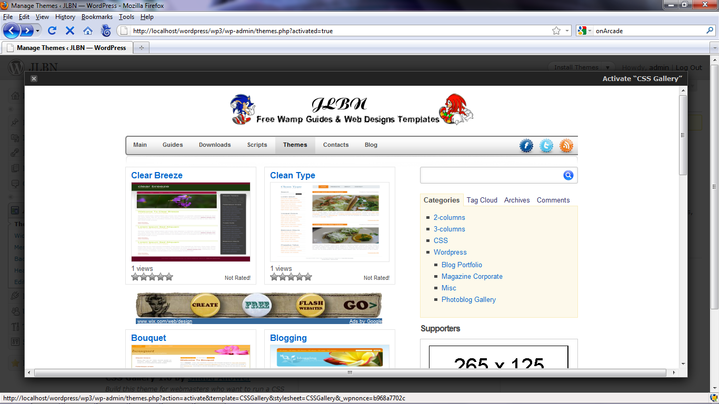Image resolution: width=719 pixels, height=404 pixels.
Task: Stop page loading with the X icon
Action: pos(70,31)
